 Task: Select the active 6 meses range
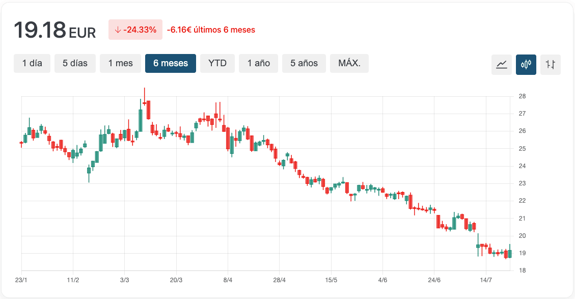click(x=171, y=63)
